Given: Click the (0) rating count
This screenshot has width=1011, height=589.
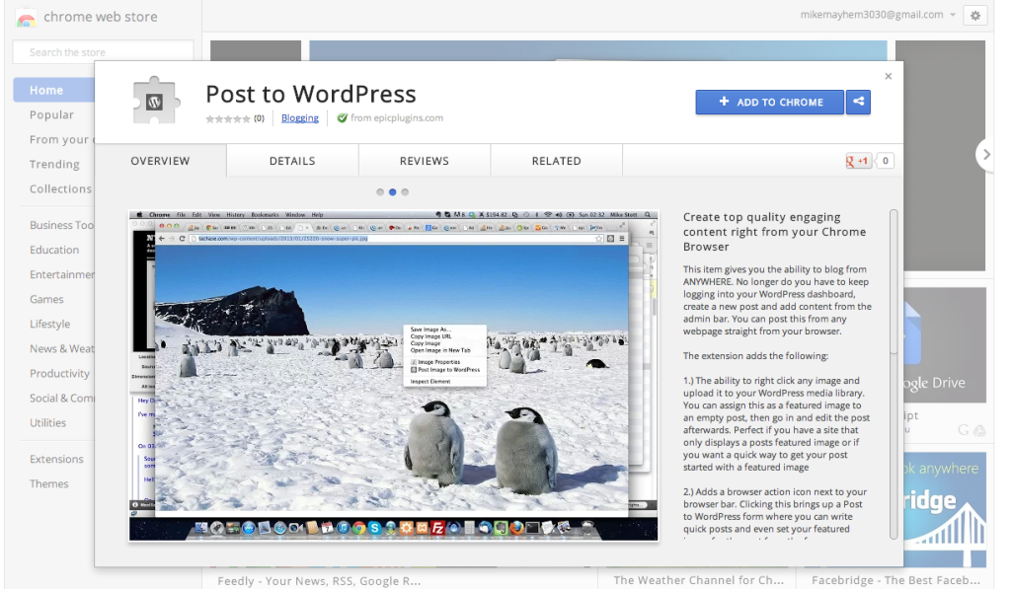Looking at the screenshot, I should click(x=259, y=118).
